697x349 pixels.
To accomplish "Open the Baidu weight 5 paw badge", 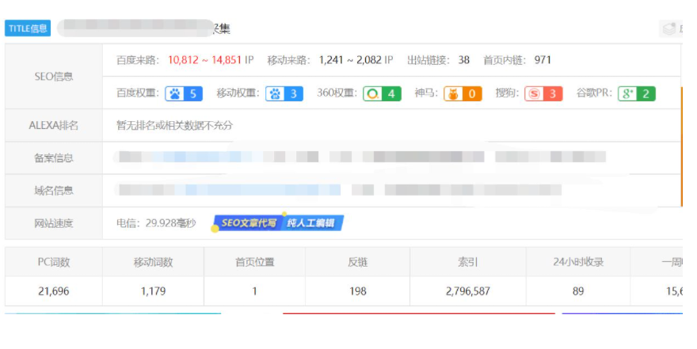I will tap(184, 93).
